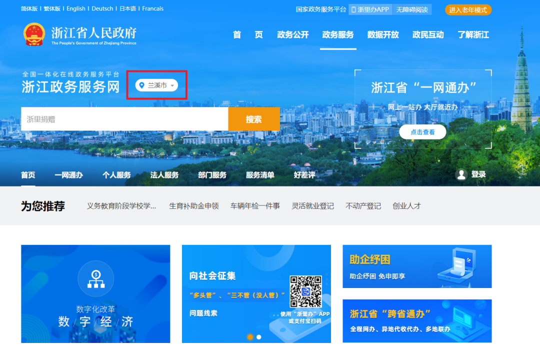The width and height of the screenshot is (540, 352).
Task: Click the national emblem logo
Action: [x=34, y=34]
